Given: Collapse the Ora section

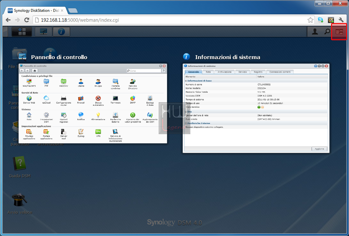Looking at the screenshot, I should 186,111.
